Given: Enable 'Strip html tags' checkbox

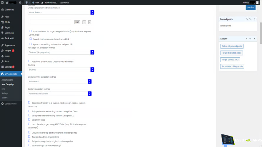Looking at the screenshot, I should (29, 120).
